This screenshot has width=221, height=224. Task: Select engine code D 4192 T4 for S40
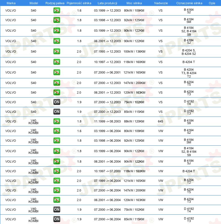pyautogui.click(x=189, y=102)
